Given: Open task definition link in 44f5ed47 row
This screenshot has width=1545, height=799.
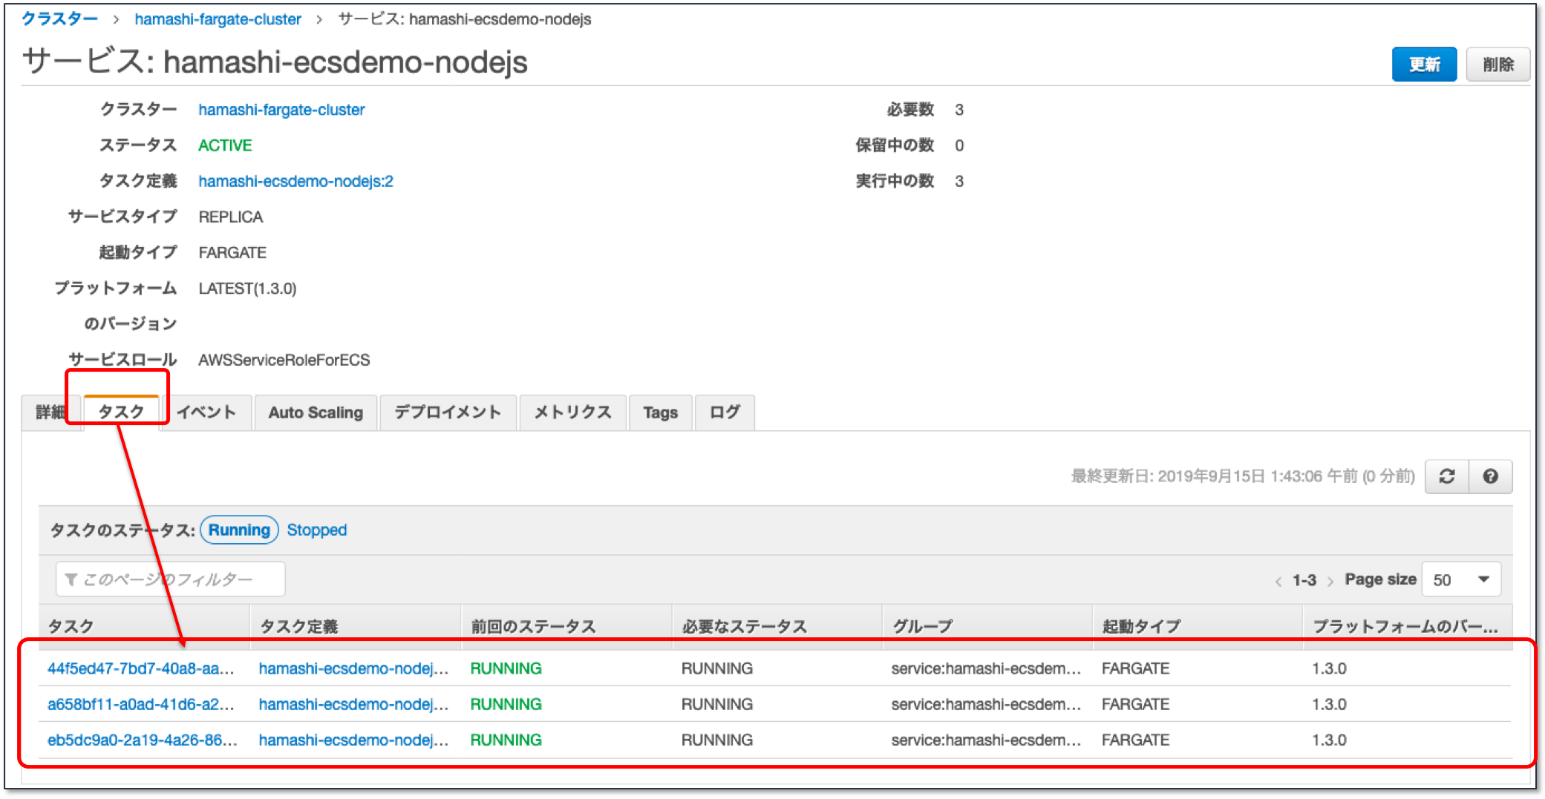Looking at the screenshot, I should (x=353, y=668).
